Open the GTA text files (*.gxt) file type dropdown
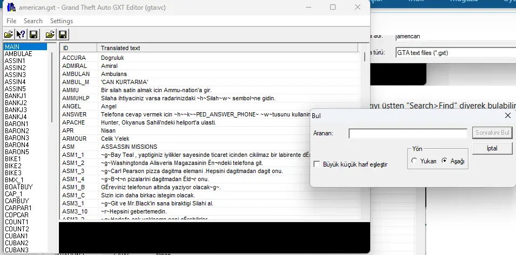Viewport: 516px width, 255px height. (x=456, y=52)
